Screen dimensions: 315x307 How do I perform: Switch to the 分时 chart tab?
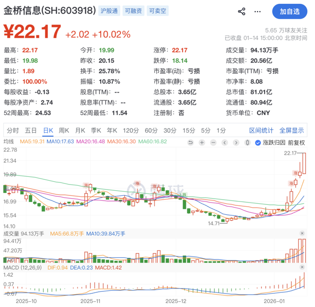pos(13,130)
